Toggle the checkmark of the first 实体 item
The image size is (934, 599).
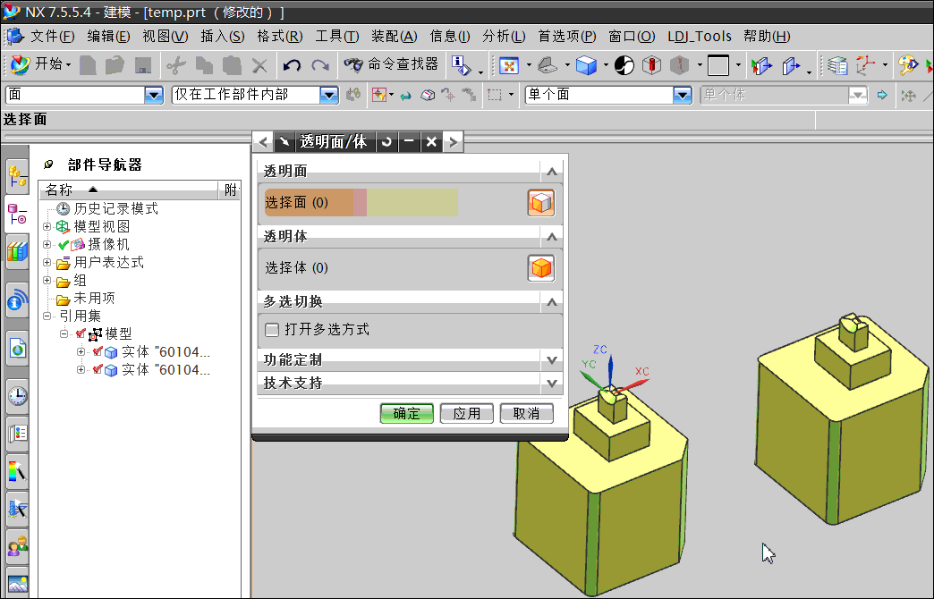click(98, 351)
